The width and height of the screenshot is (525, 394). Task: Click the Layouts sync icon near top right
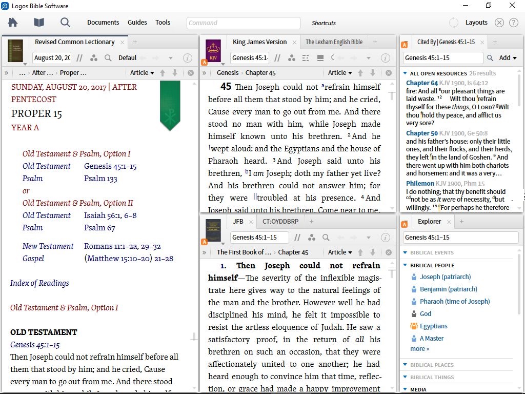coord(453,23)
